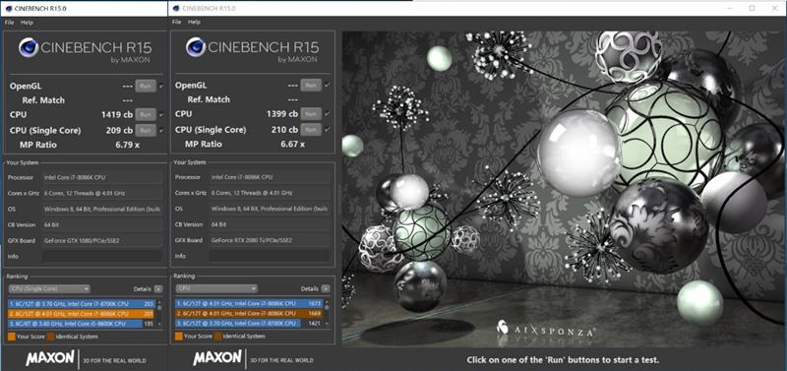Click the Details arrow icon in the left Ranking panel

(158, 288)
